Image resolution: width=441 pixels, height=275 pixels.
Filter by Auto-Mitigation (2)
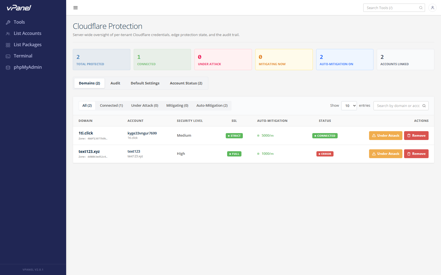pos(212,106)
